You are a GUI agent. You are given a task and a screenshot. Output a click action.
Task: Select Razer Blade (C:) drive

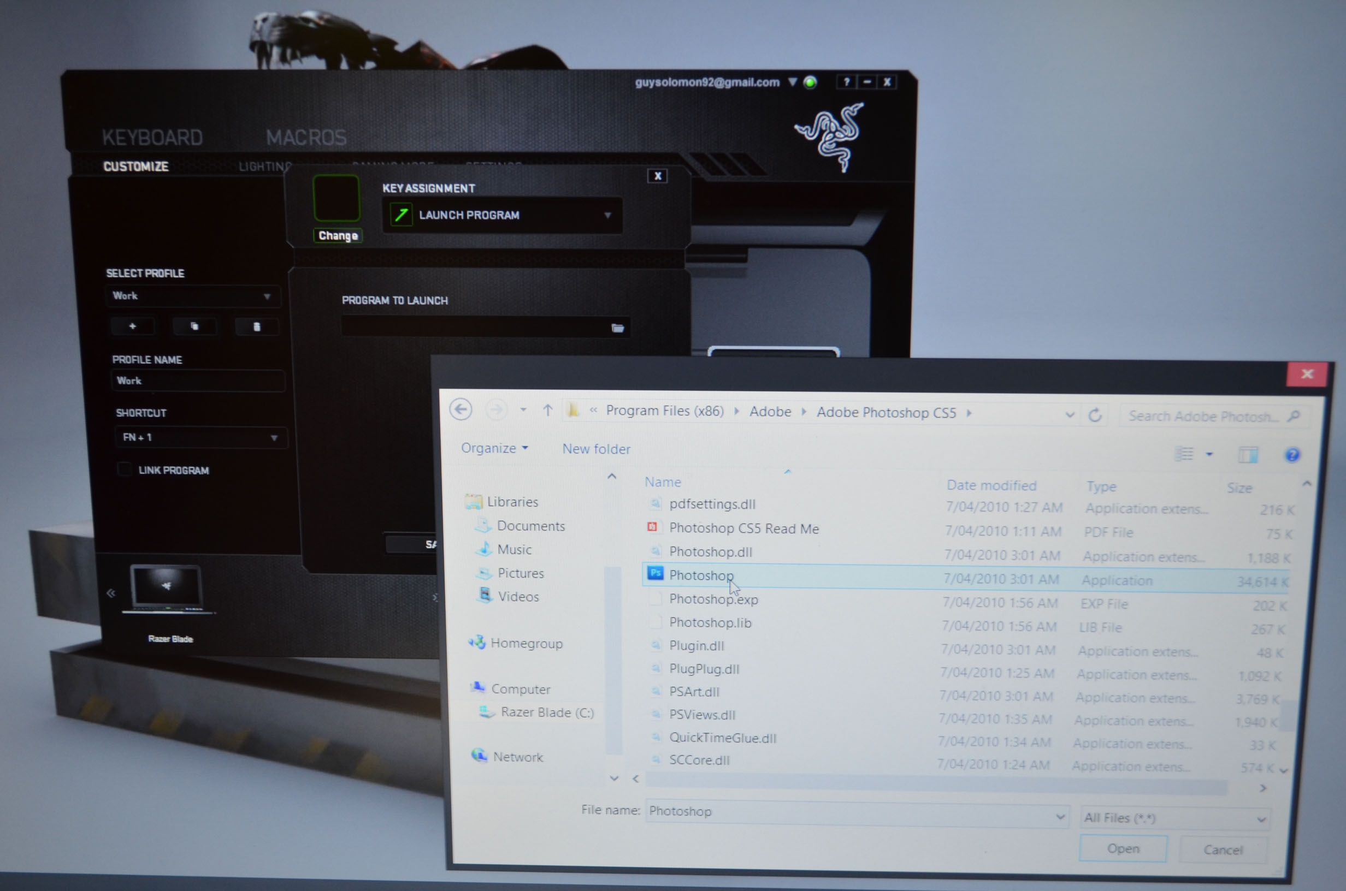pos(547,712)
